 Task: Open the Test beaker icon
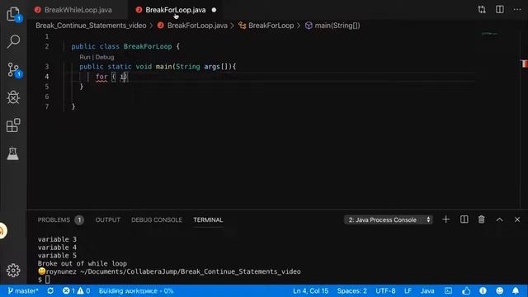click(13, 153)
